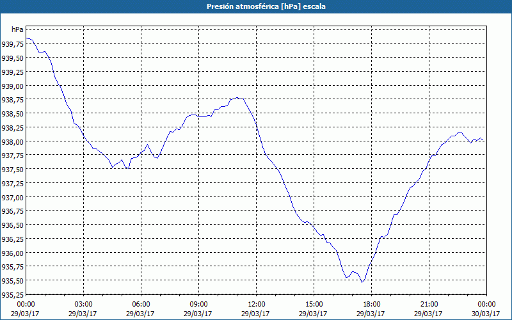
Task: Click the 937,25 y-axis value
Action: [x=12, y=183]
